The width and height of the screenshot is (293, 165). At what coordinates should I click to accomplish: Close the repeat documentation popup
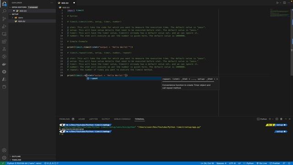click(x=217, y=79)
